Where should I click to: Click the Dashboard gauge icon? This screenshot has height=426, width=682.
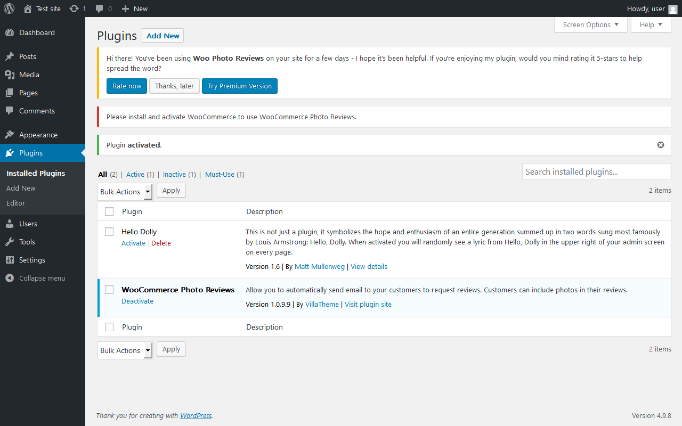click(x=10, y=32)
